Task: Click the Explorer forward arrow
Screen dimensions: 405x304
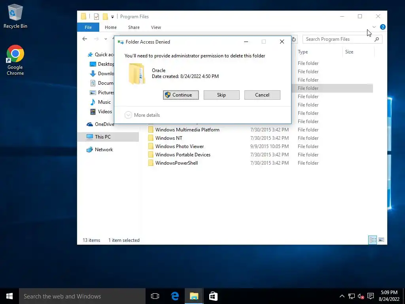Action: [x=97, y=39]
